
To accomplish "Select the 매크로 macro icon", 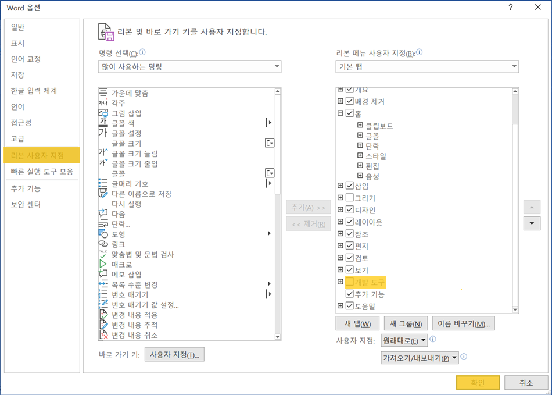I will tap(103, 264).
